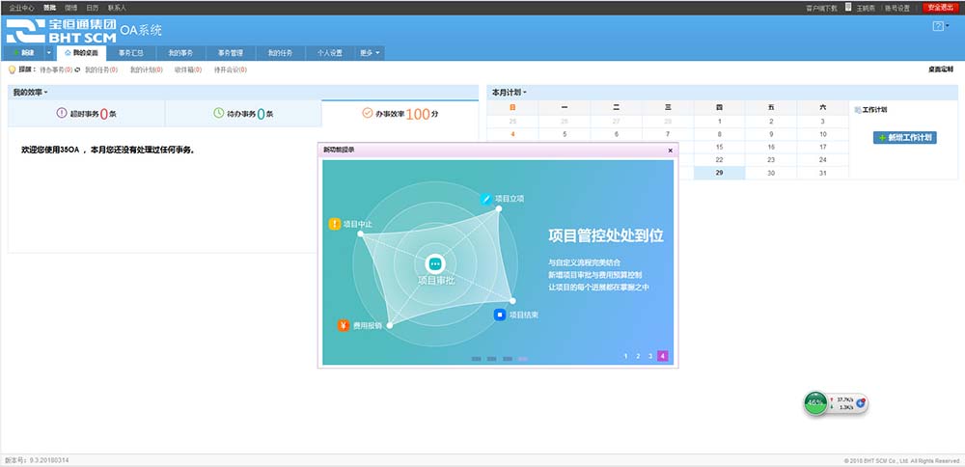The image size is (965, 467).
Task: Click the orange 费用报销 yen icon
Action: pos(344,325)
